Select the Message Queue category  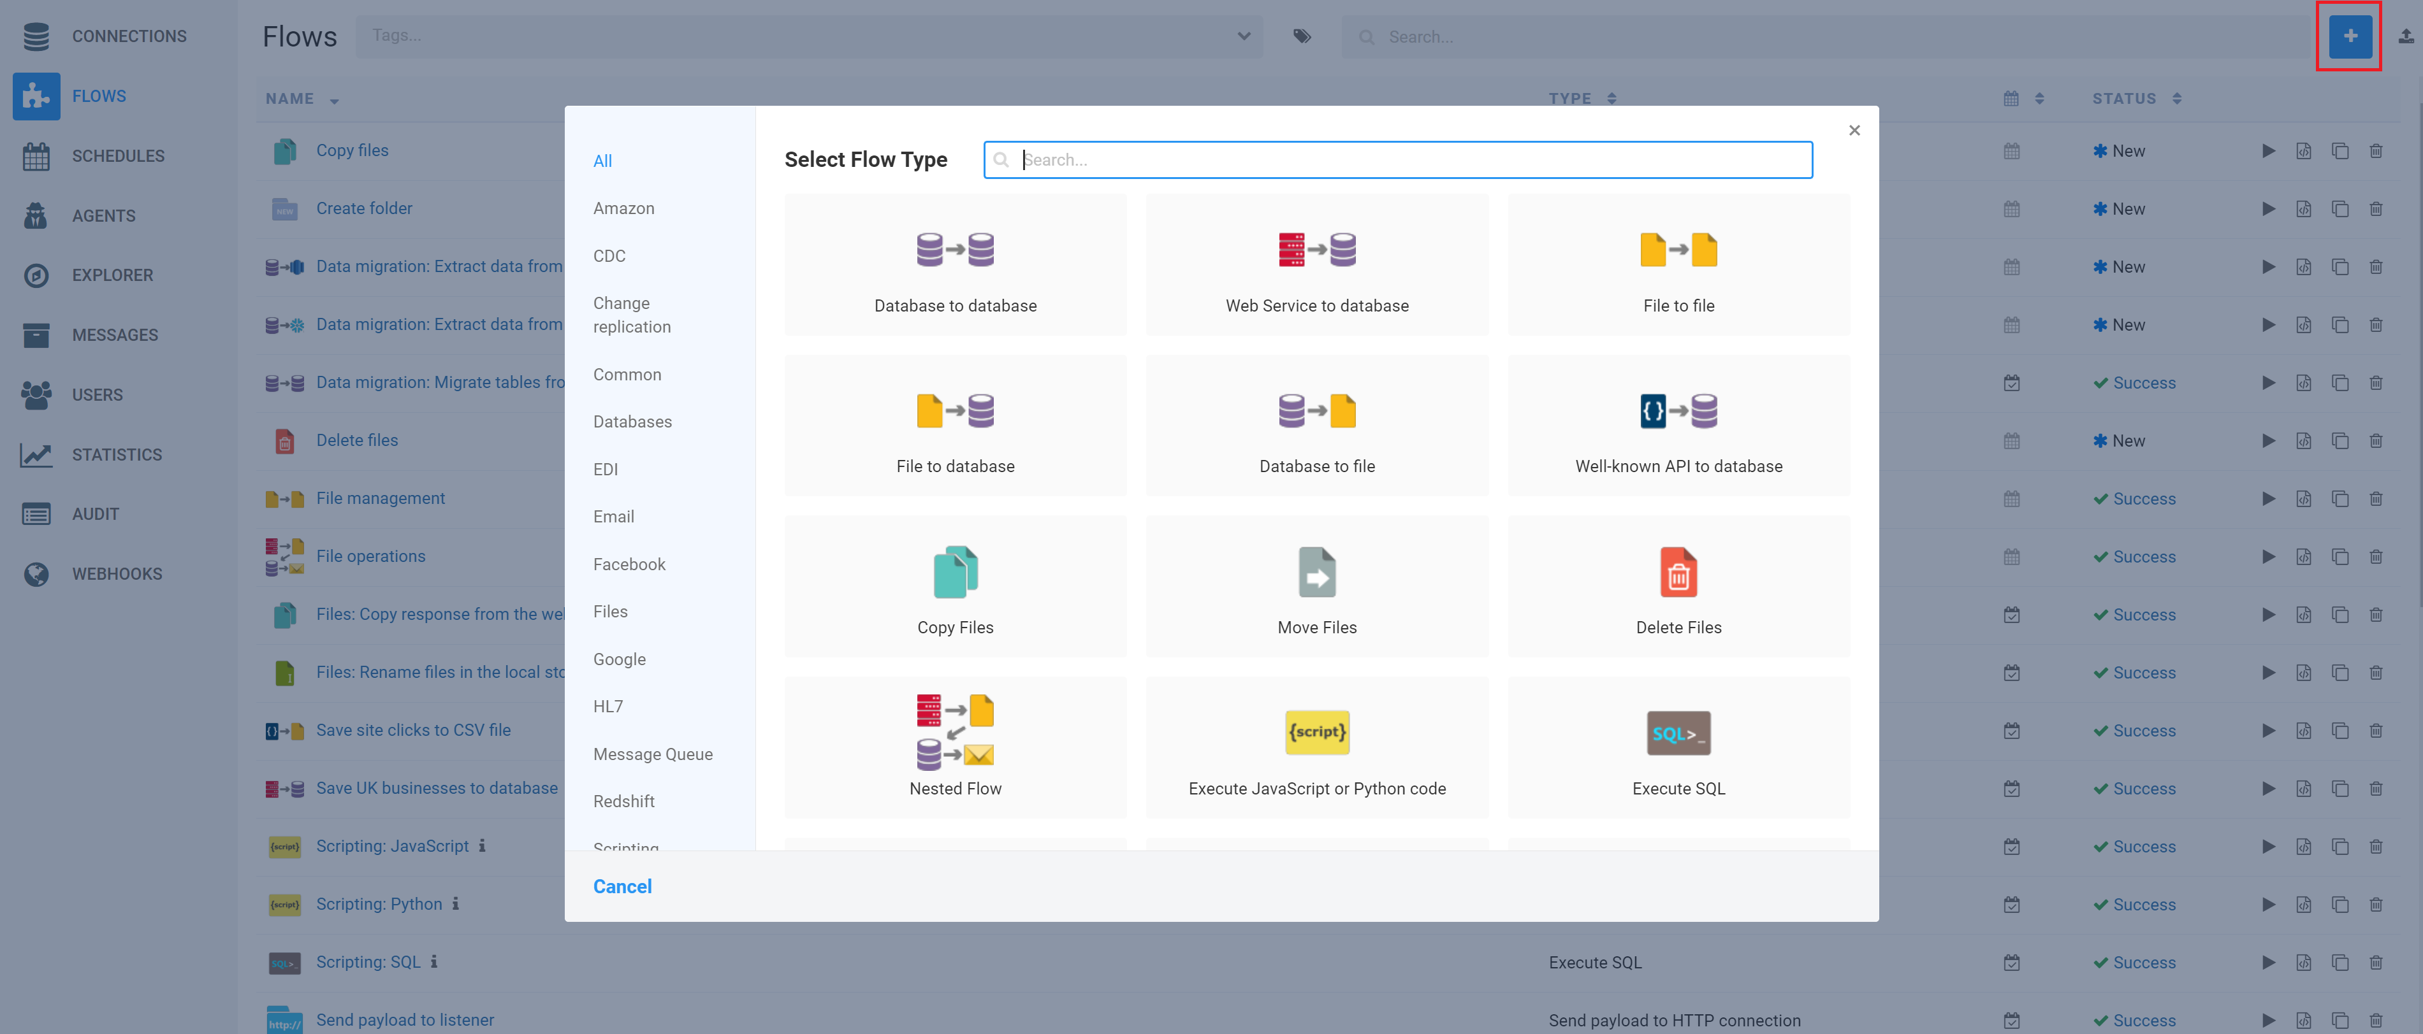click(x=652, y=755)
